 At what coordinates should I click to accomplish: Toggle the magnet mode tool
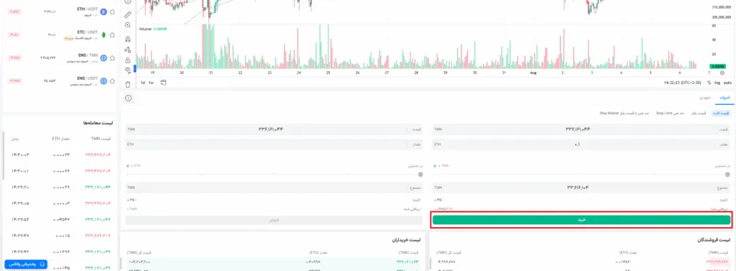(128, 39)
